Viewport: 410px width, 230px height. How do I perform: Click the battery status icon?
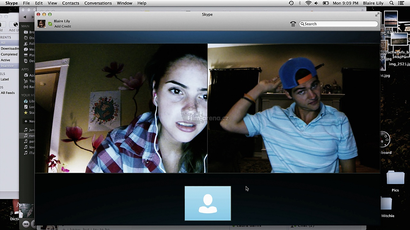[326, 3]
